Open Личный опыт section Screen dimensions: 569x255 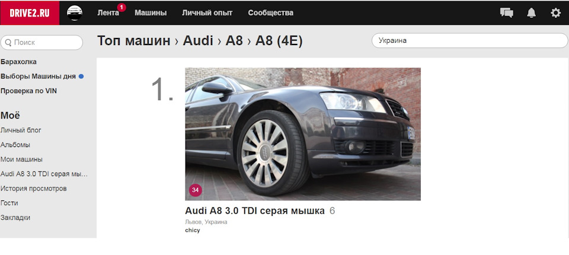pyautogui.click(x=207, y=13)
